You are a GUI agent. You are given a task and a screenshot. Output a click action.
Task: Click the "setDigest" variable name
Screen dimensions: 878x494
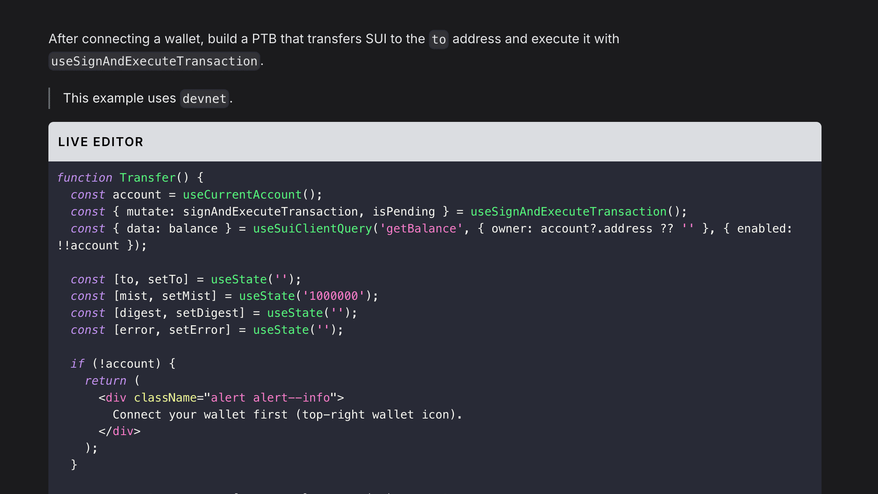[209, 312]
